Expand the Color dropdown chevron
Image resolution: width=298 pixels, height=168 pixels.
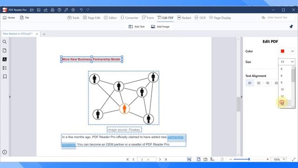pos(292,51)
